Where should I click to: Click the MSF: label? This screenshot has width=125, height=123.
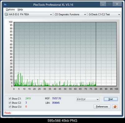click(48, 99)
